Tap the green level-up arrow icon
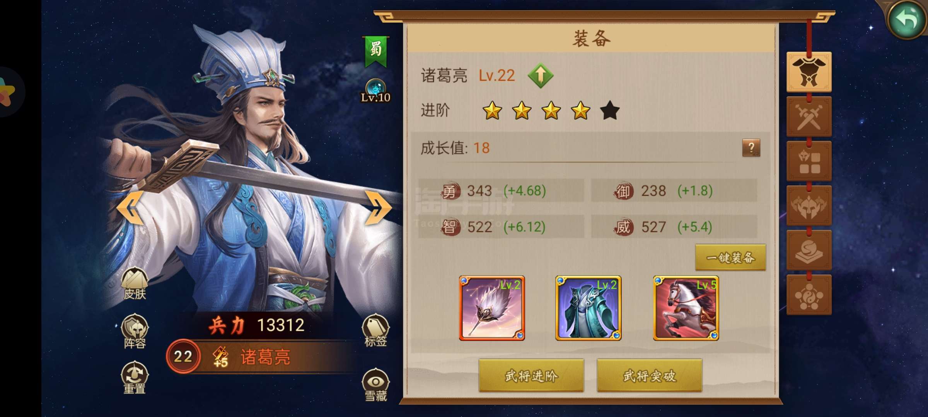This screenshot has width=928, height=417. 541,75
